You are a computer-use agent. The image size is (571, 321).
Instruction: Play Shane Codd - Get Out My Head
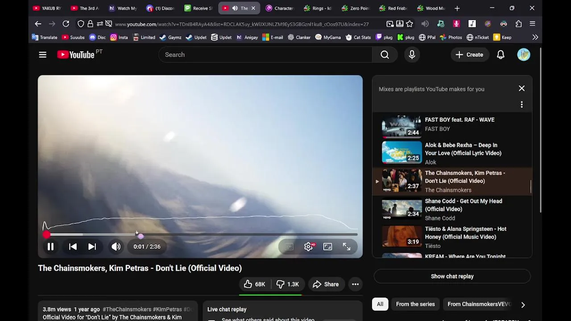(x=452, y=209)
